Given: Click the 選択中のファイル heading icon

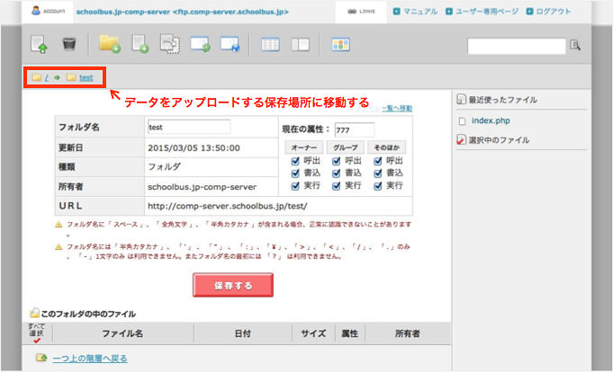Looking at the screenshot, I should coord(461,140).
